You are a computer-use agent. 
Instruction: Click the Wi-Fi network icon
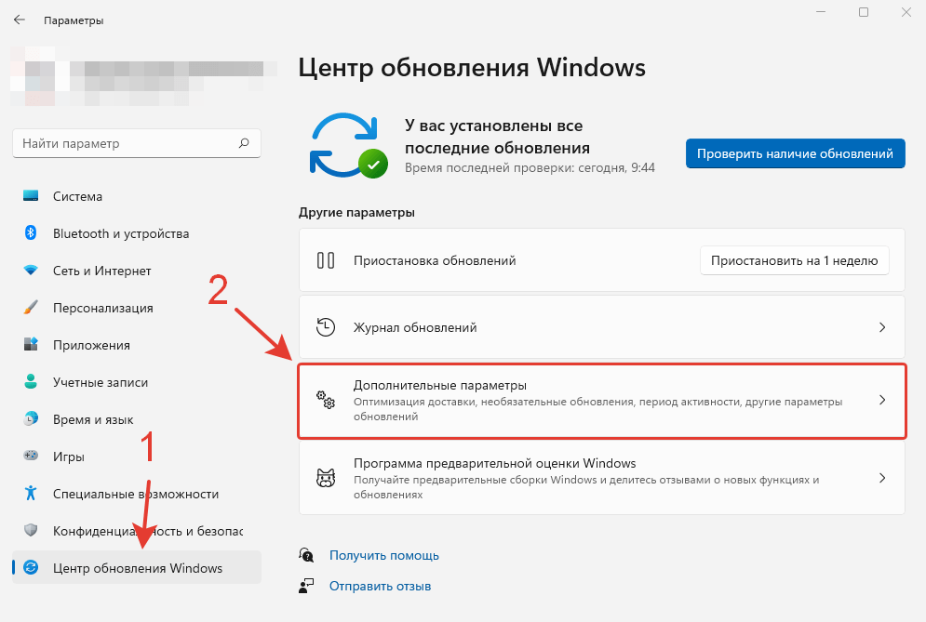[x=31, y=271]
